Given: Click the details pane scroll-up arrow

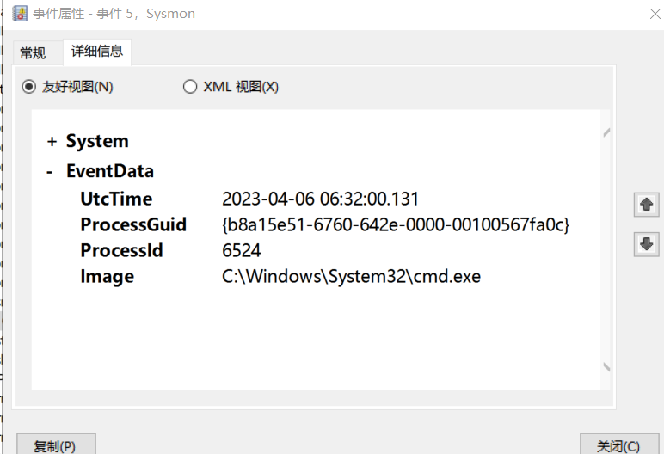Looking at the screenshot, I should coord(606,133).
